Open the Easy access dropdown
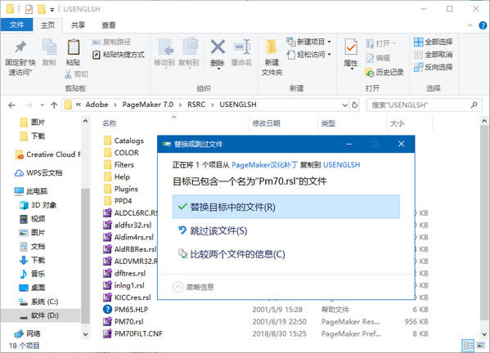490x353 pixels. click(308, 54)
